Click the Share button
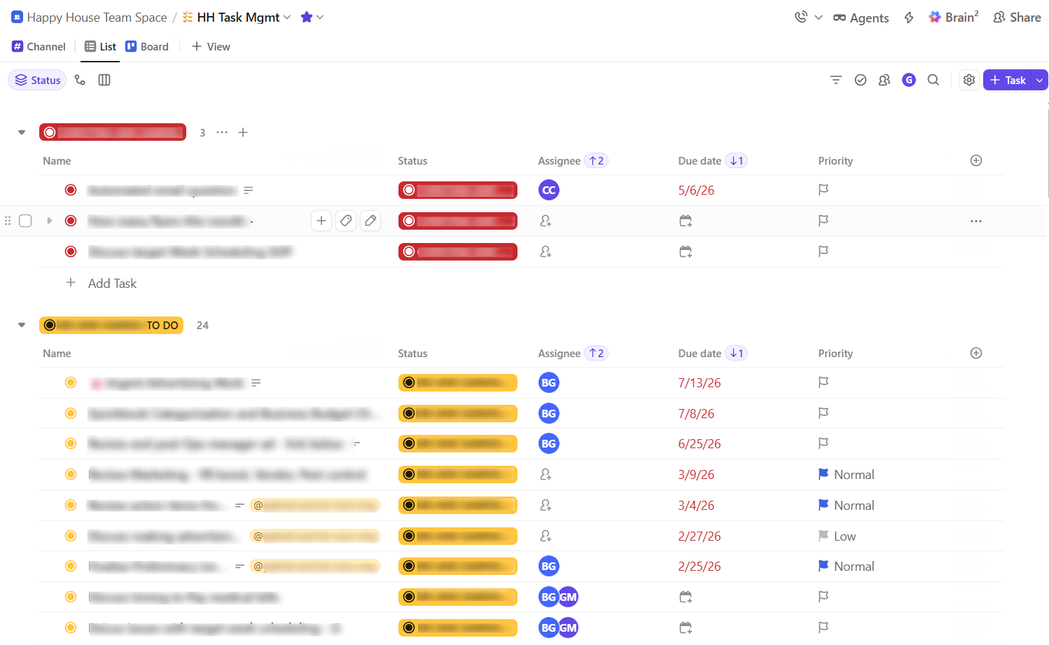The width and height of the screenshot is (1049, 645). click(x=1017, y=18)
